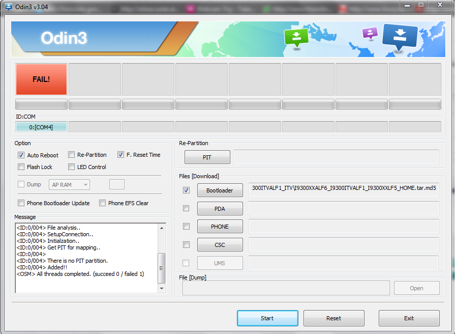Click the greyed-out UMS button
Screen dimensions: 455x334
(x=220, y=263)
